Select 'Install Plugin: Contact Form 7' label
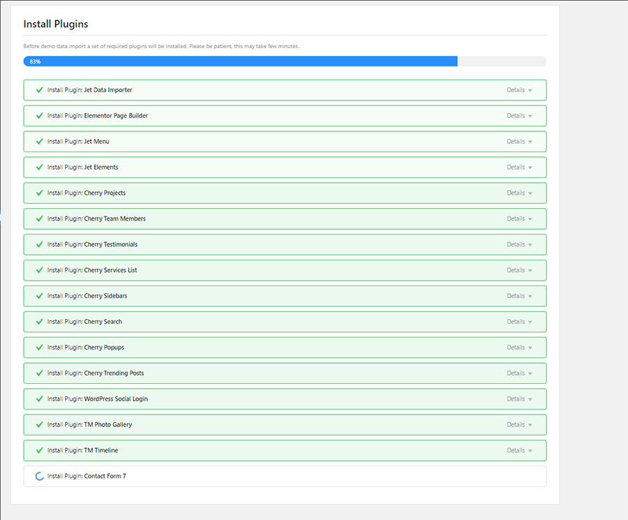The height and width of the screenshot is (520, 628). pyautogui.click(x=87, y=476)
